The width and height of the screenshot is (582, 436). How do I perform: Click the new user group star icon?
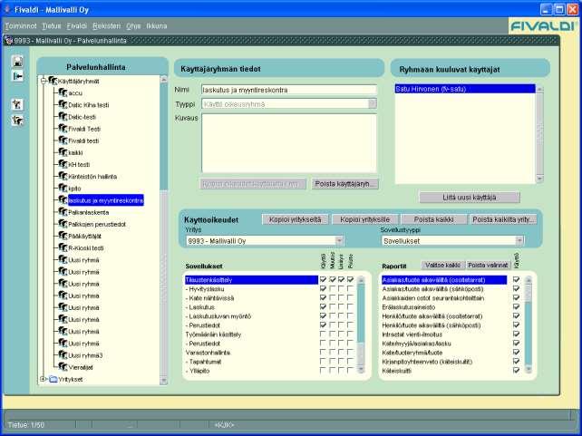click(x=17, y=121)
